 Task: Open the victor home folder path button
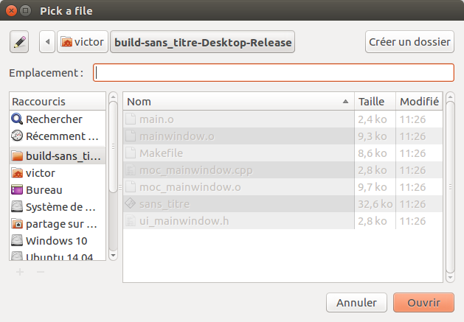83,42
